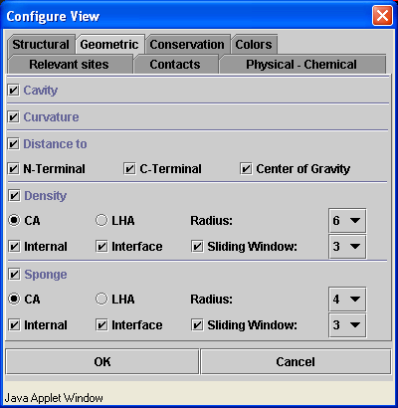Switch to the Contacts tab

(x=175, y=65)
